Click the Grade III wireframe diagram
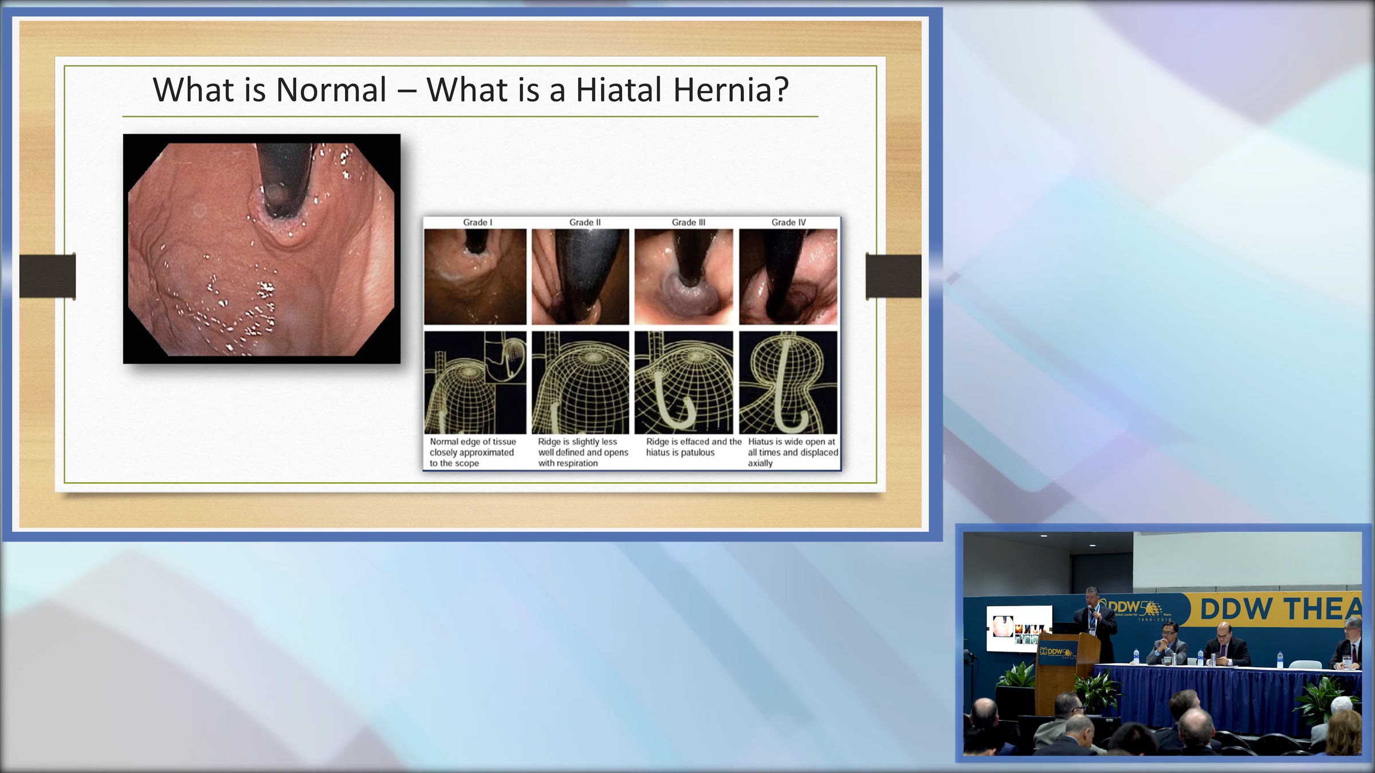This screenshot has width=1375, height=773. [x=683, y=382]
